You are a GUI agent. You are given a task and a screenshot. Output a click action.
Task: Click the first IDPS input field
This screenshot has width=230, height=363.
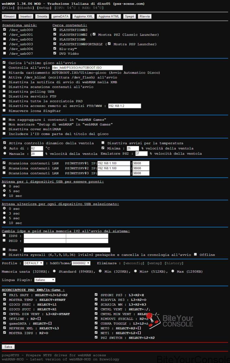[45, 236]
